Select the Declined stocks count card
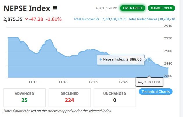This screenshot has height=117, width=183. point(70,97)
